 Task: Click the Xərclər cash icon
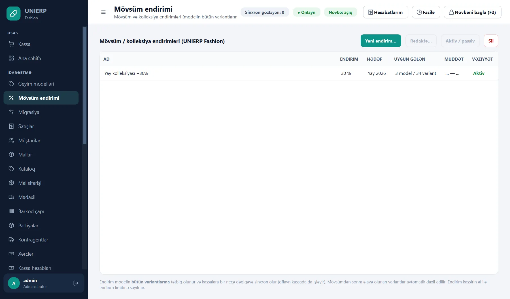pyautogui.click(x=11, y=254)
